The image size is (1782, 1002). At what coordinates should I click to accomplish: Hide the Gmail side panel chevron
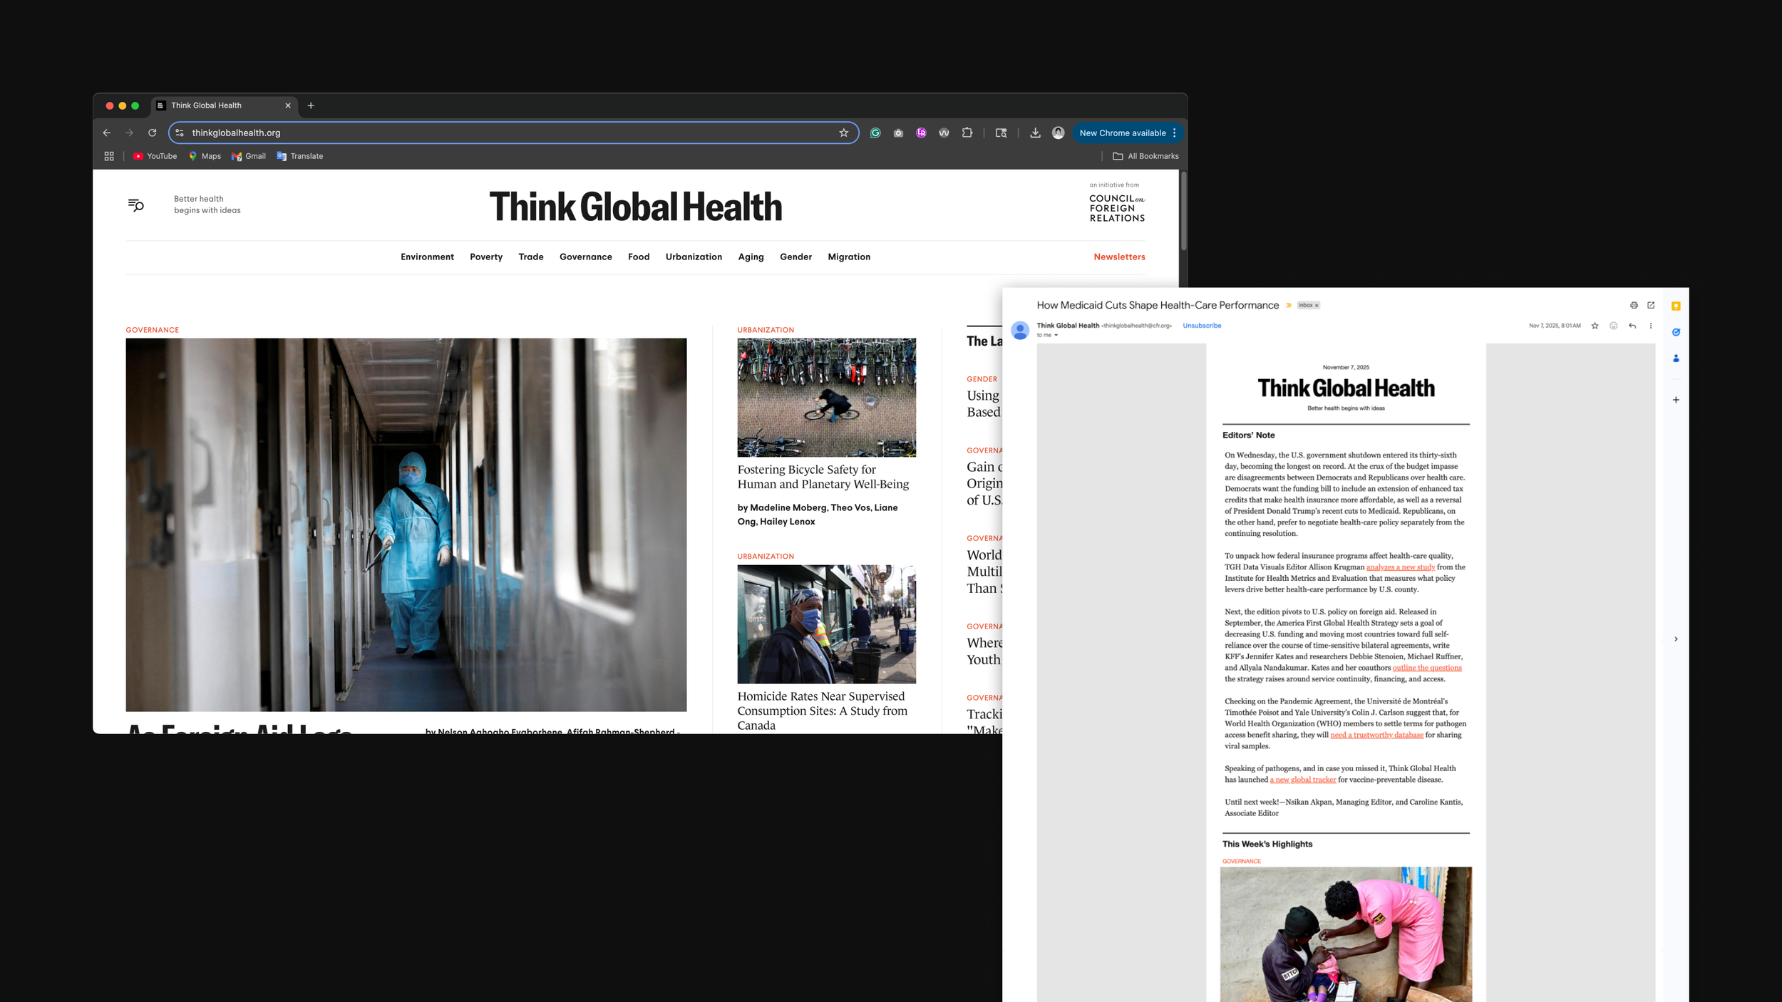tap(1676, 639)
